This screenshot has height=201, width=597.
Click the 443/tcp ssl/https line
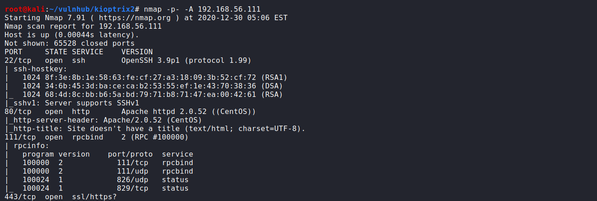[x=60, y=197]
